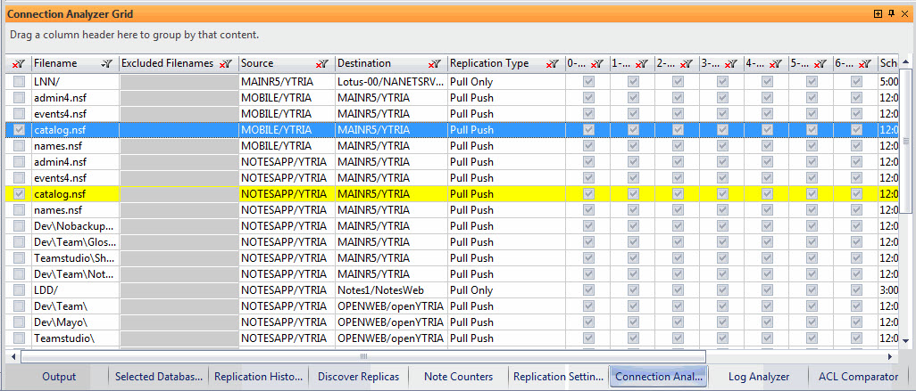Image resolution: width=916 pixels, height=391 pixels.
Task: Uncheck the highlighted blue catalog.nsf row checkbox
Action: point(19,130)
